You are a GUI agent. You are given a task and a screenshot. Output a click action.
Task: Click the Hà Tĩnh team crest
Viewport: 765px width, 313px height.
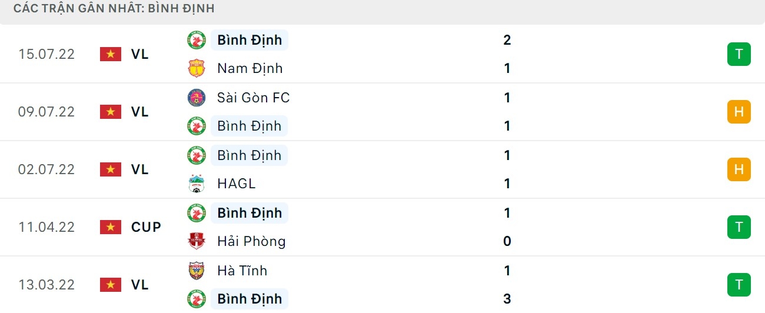click(196, 271)
